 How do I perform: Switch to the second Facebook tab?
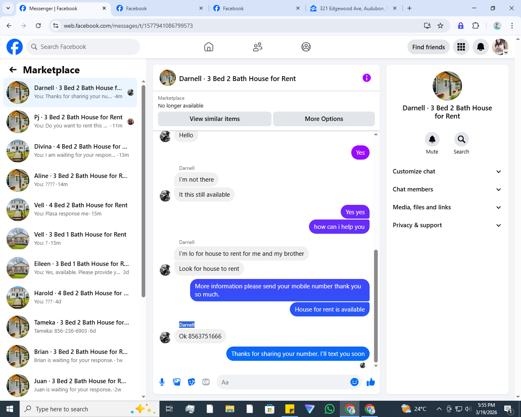(x=160, y=8)
